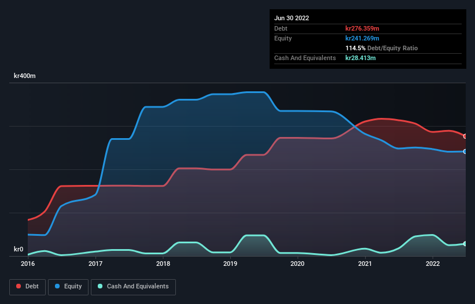Click the 2017 x-axis label
The image size is (475, 304).
95,264
